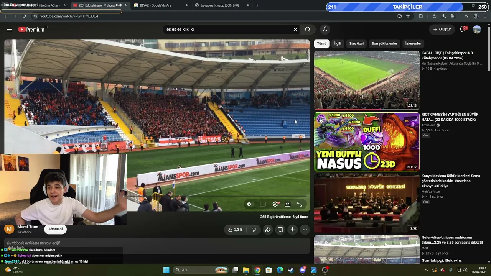491x276 pixels.
Task: Open the weather widget showing 24°C Güneşli
Action: (14, 270)
